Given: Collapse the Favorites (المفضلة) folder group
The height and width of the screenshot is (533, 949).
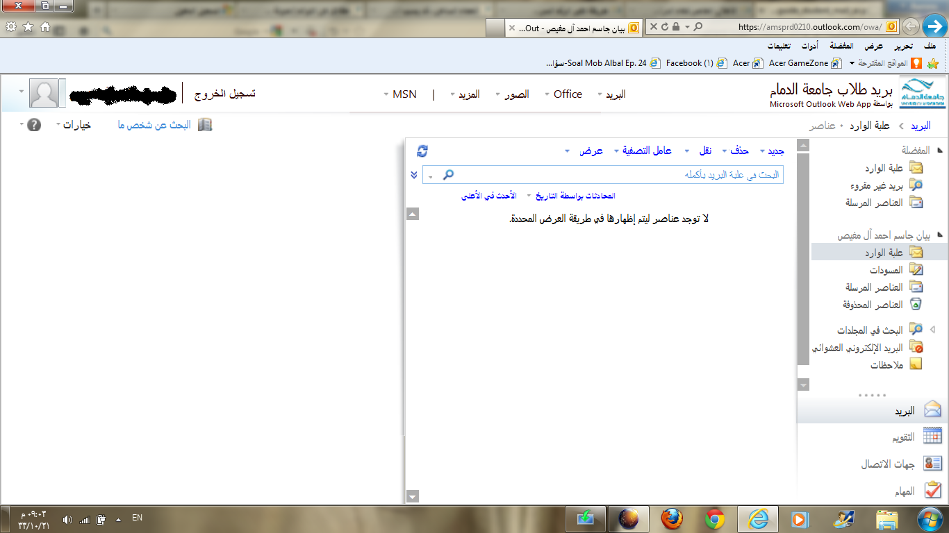Looking at the screenshot, I should (x=940, y=150).
